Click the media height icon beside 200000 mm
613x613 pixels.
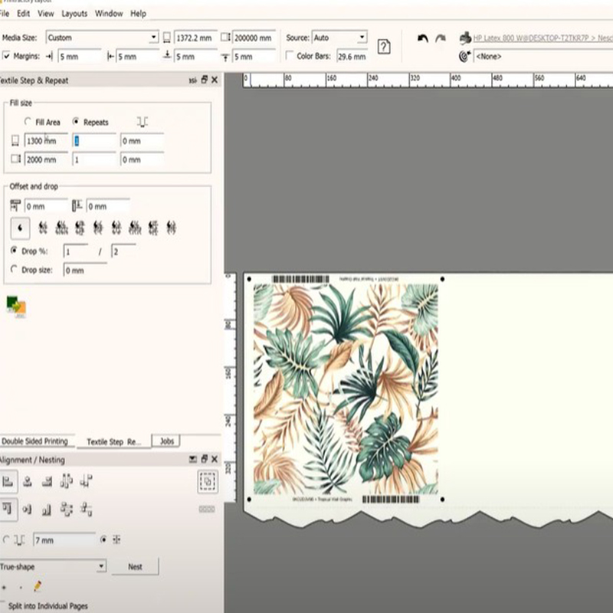225,38
